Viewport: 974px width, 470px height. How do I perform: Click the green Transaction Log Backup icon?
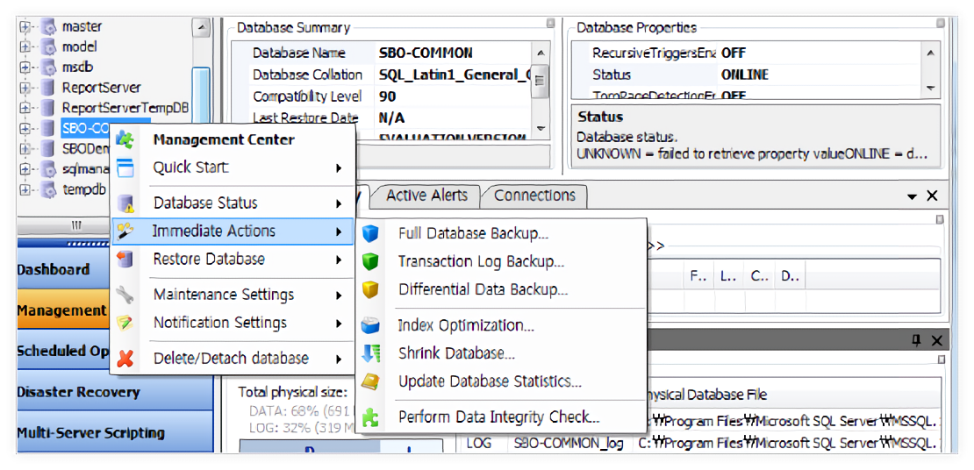(x=370, y=262)
